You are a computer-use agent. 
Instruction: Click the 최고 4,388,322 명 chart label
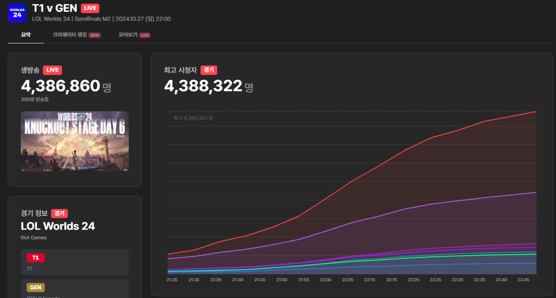coord(193,118)
